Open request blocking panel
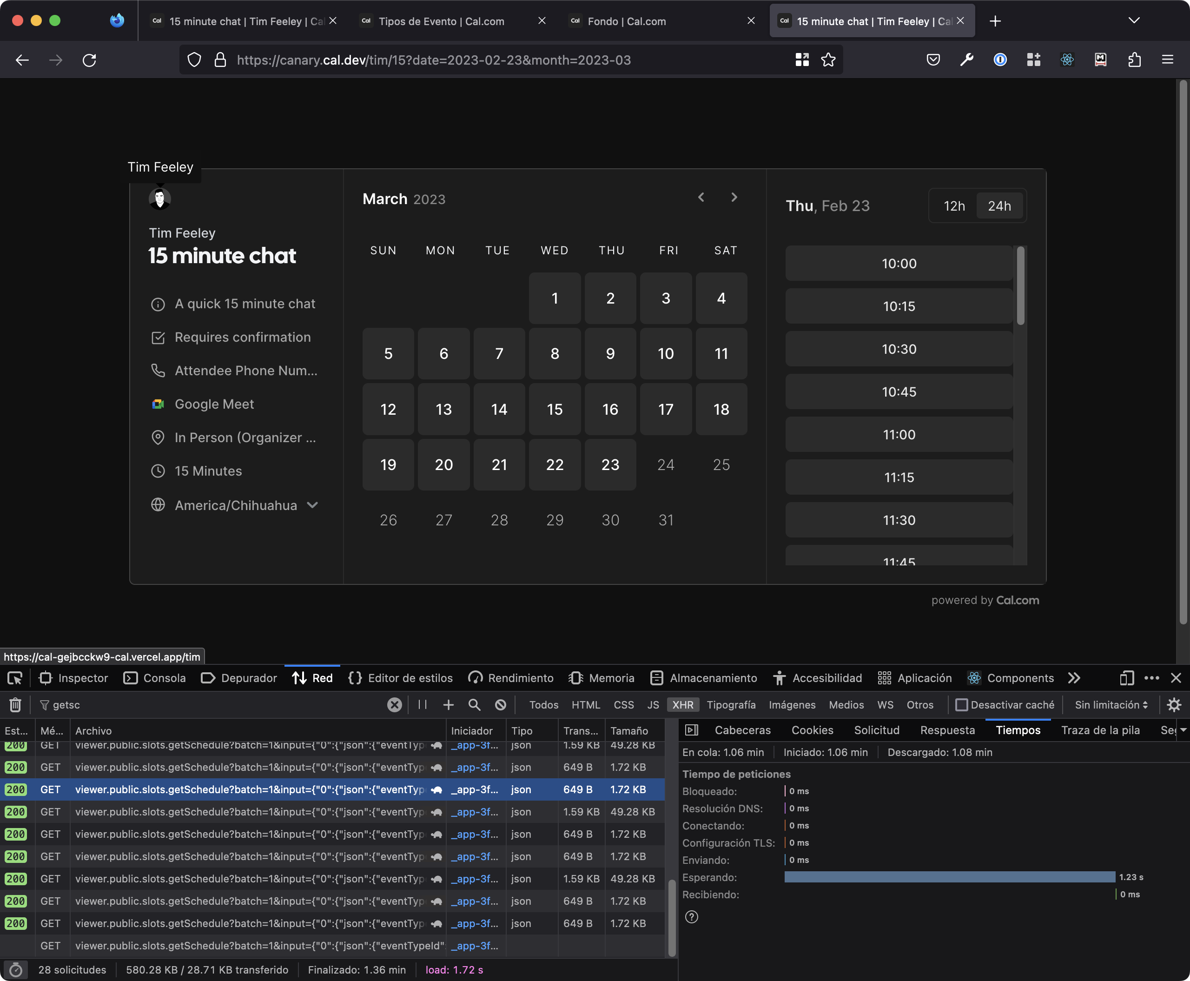Image resolution: width=1190 pixels, height=981 pixels. point(501,705)
